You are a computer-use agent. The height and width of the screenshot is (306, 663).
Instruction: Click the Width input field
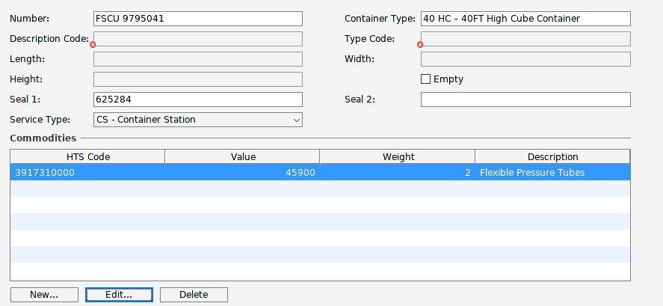tap(525, 59)
